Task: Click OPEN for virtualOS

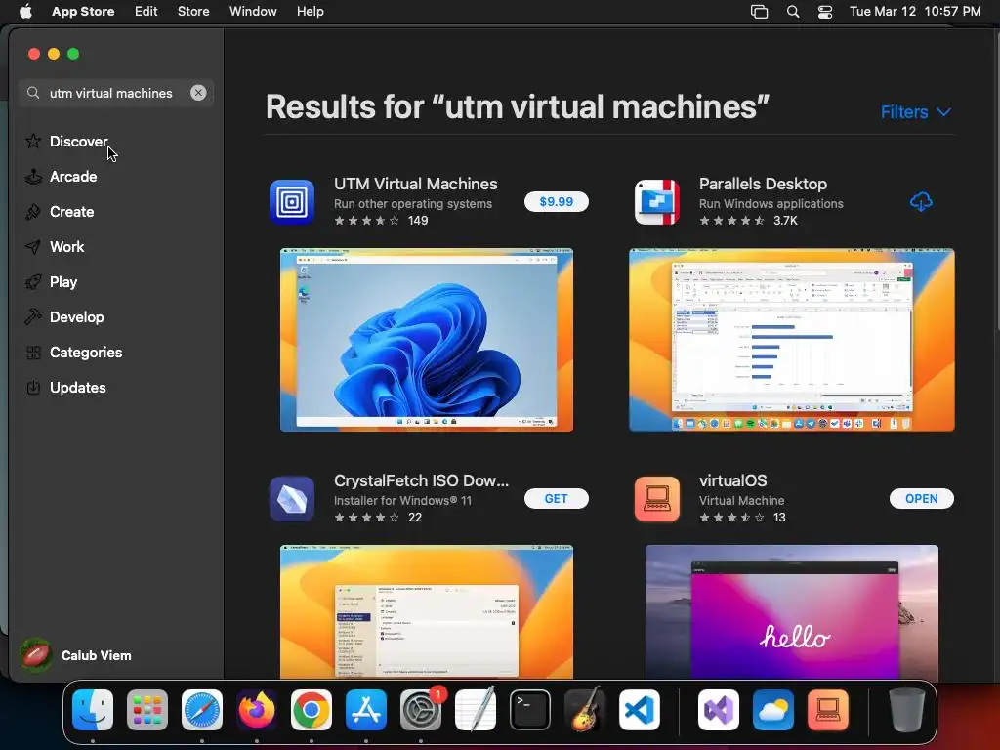Action: click(922, 499)
